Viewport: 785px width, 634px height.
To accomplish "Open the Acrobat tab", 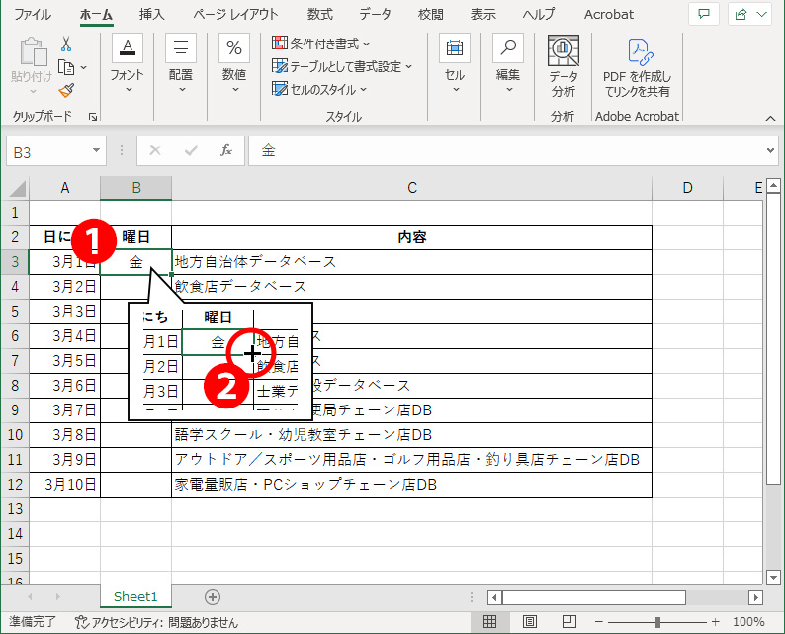I will (x=609, y=14).
